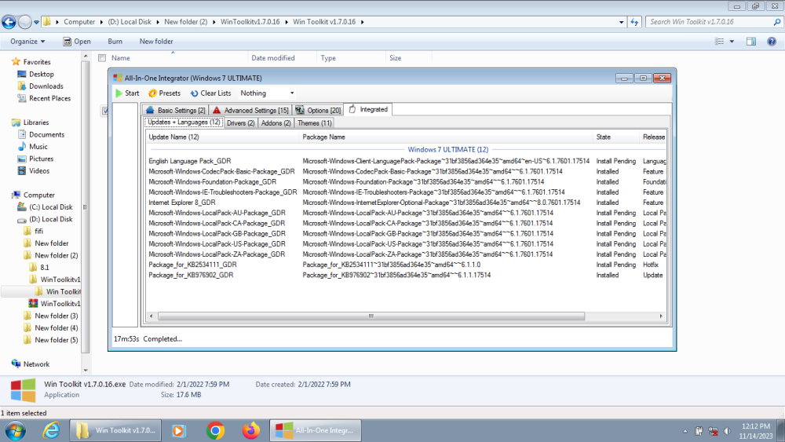This screenshot has height=442, width=785.
Task: Click the right arrow of the list's horizontal scrollbar
Action: [x=661, y=316]
